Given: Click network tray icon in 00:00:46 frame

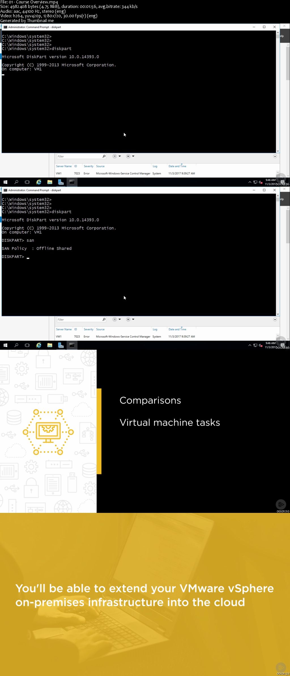Looking at the screenshot, I should 255,346.
